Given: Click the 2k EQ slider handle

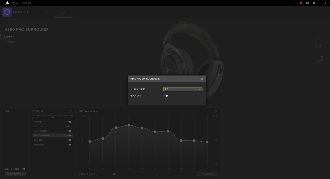Looking at the screenshot, I should pos(168,131).
